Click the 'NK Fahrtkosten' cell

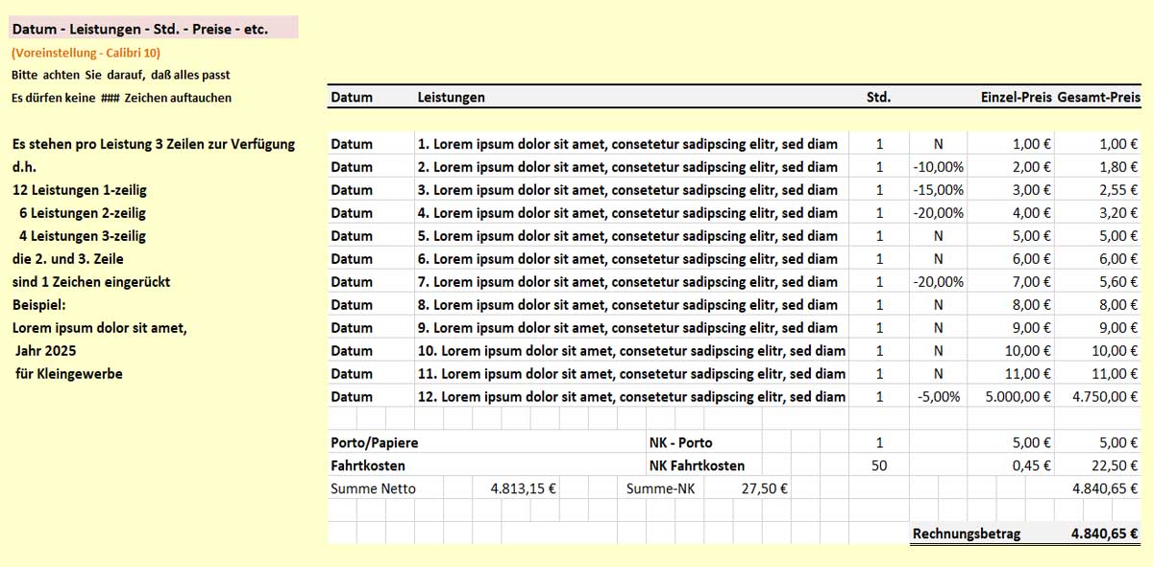[x=698, y=465]
